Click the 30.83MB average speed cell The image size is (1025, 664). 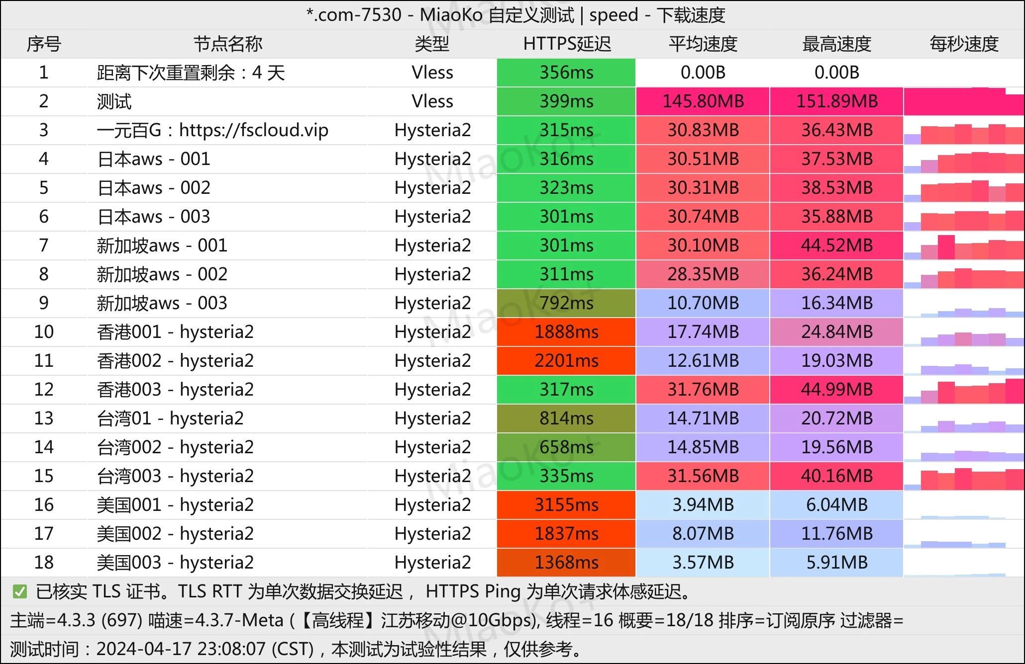point(703,130)
